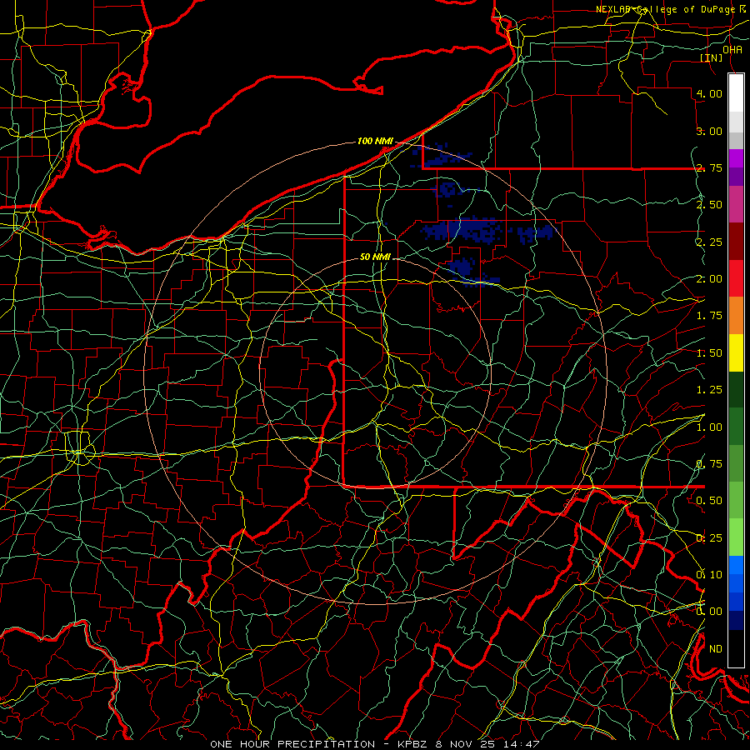Select the dark red 2.25 legend swatch
This screenshot has width=750, height=750.
click(x=736, y=242)
